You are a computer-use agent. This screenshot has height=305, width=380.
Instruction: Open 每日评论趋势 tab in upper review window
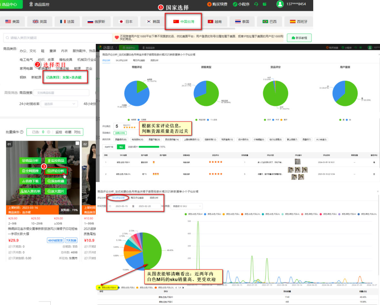139,60
